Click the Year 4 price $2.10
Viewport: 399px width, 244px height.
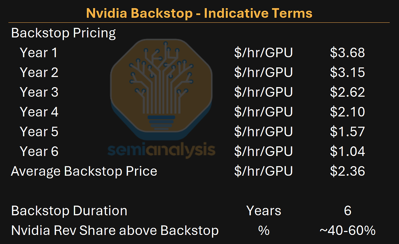pos(348,112)
